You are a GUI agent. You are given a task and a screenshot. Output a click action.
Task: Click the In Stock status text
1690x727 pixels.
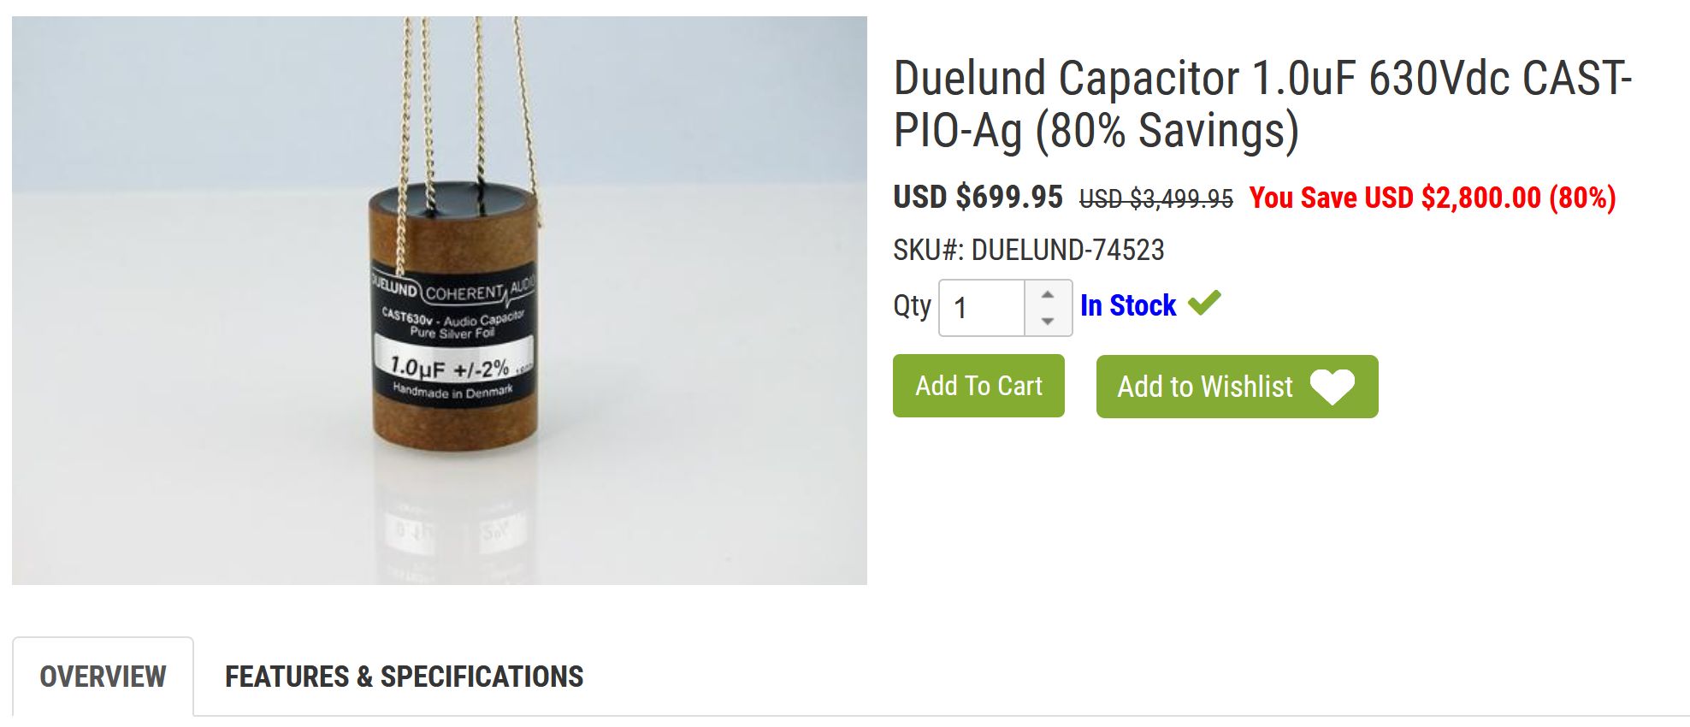pos(1128,305)
